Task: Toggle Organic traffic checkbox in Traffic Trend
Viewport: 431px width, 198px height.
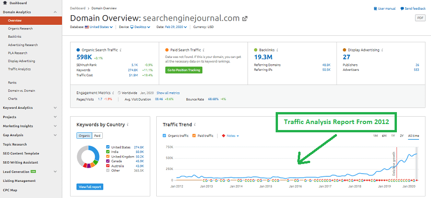Action: [x=165, y=136]
